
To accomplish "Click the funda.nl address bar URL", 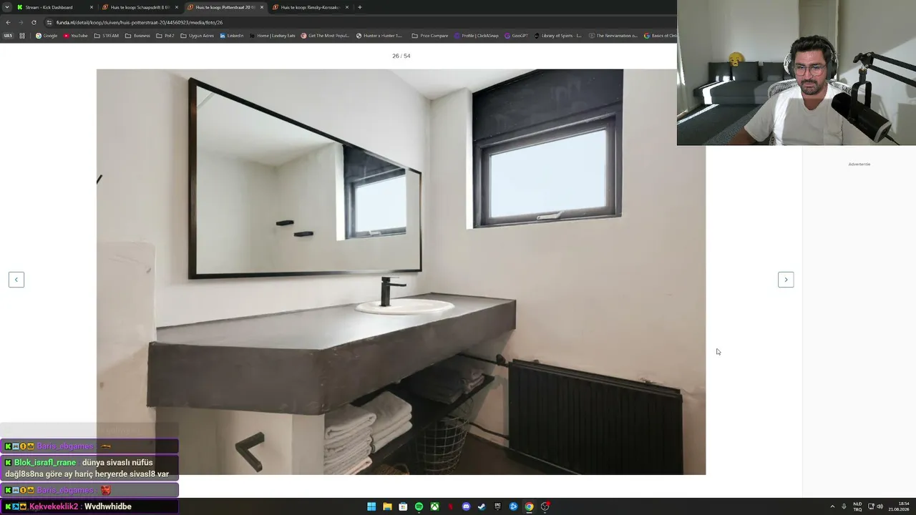I will tap(140, 22).
